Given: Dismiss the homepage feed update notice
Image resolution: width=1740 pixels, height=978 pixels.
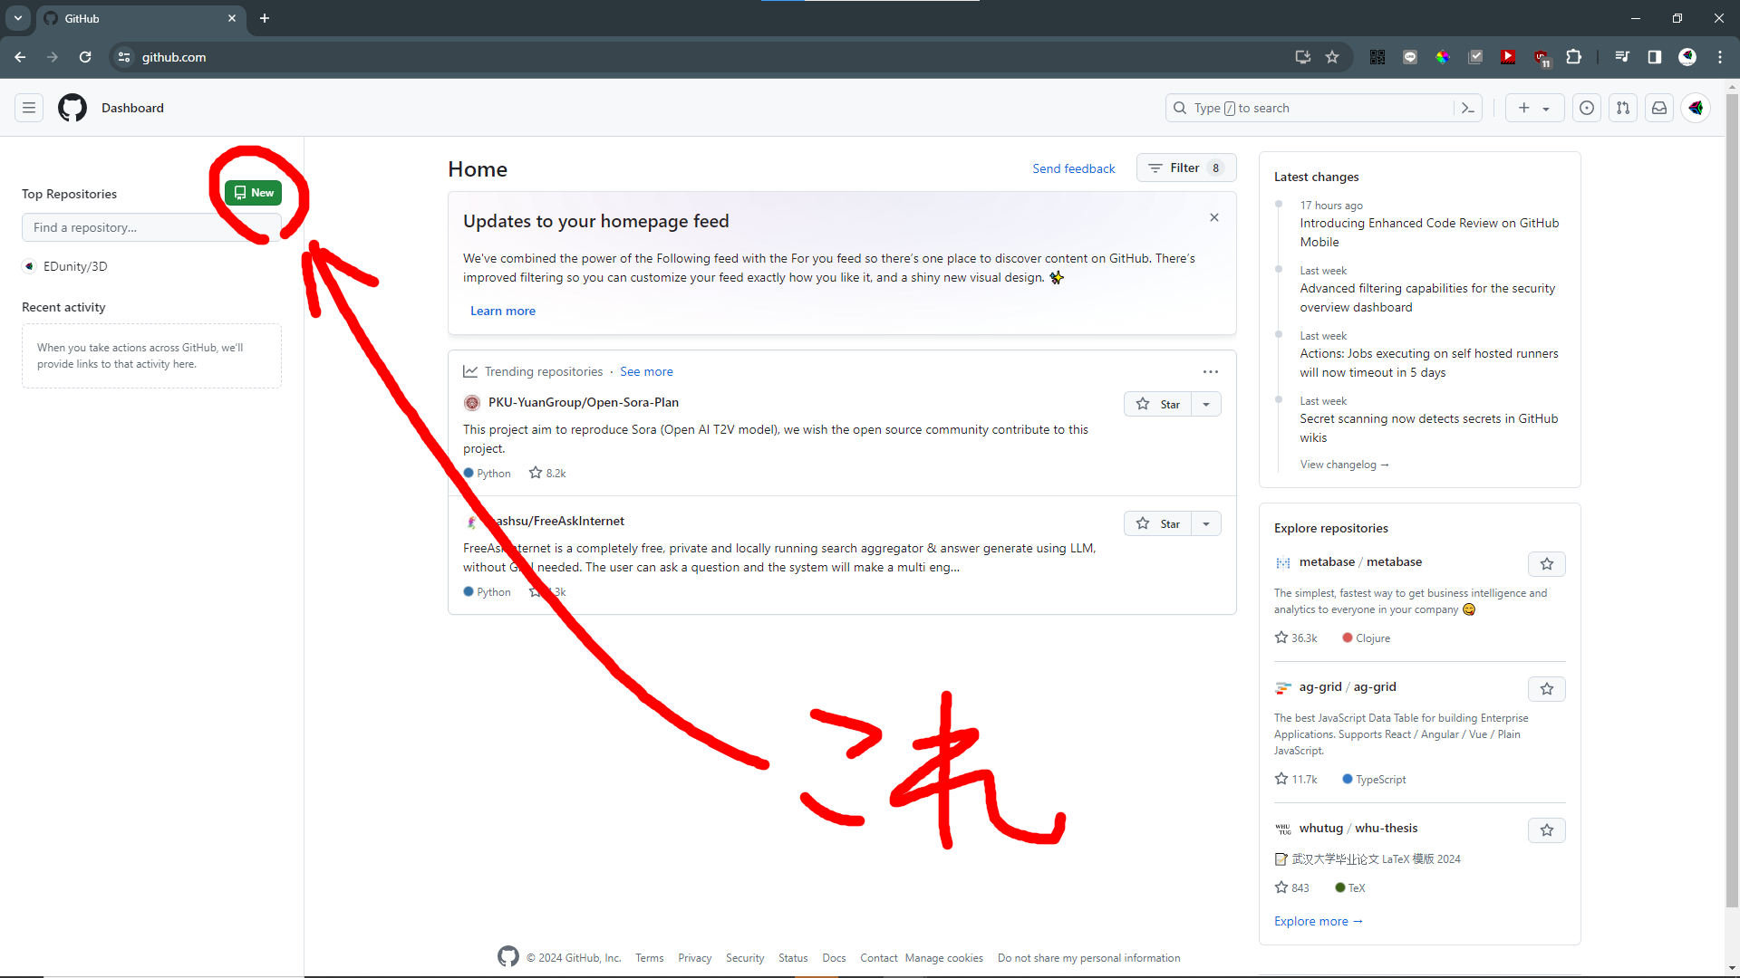Looking at the screenshot, I should 1214,217.
